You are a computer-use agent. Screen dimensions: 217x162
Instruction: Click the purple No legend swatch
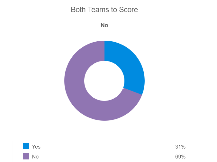click(x=26, y=156)
